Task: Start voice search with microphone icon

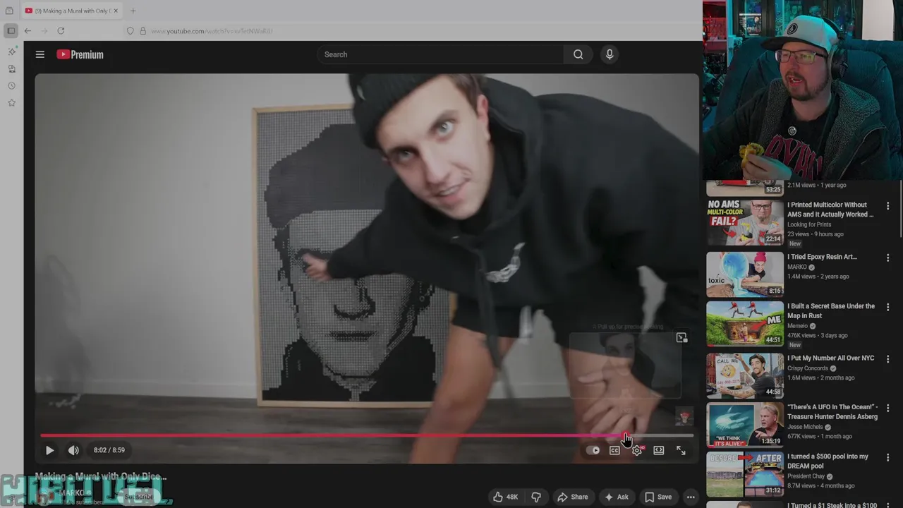Action: point(610,54)
